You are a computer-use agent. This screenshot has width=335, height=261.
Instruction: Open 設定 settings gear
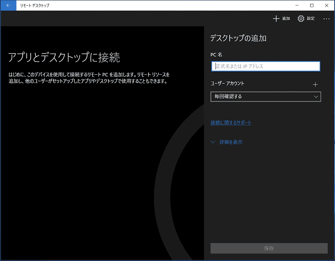coord(306,19)
